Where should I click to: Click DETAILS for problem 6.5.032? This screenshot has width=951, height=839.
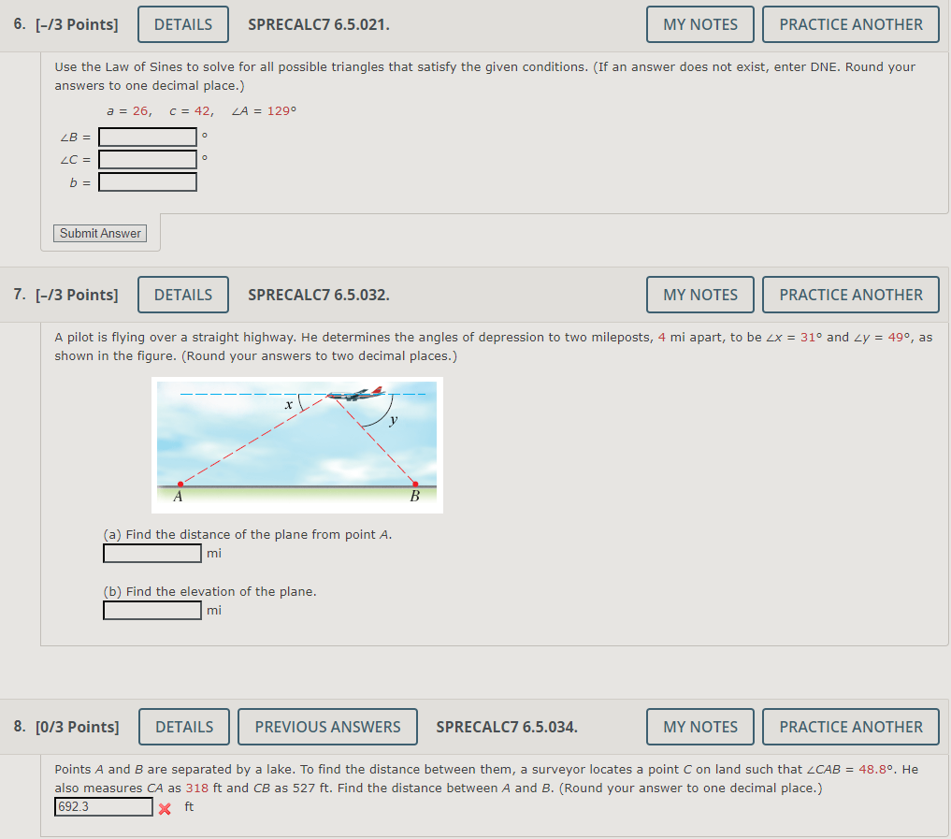tap(182, 295)
